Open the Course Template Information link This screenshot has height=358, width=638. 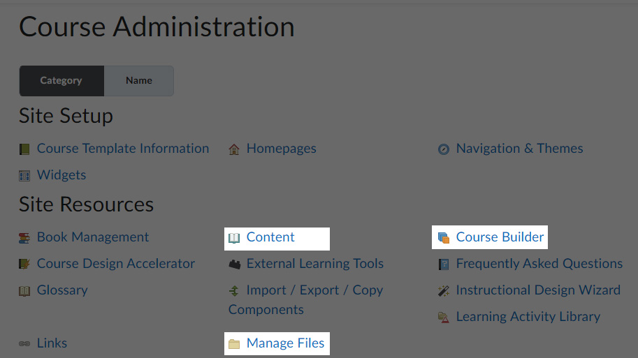[x=123, y=149]
